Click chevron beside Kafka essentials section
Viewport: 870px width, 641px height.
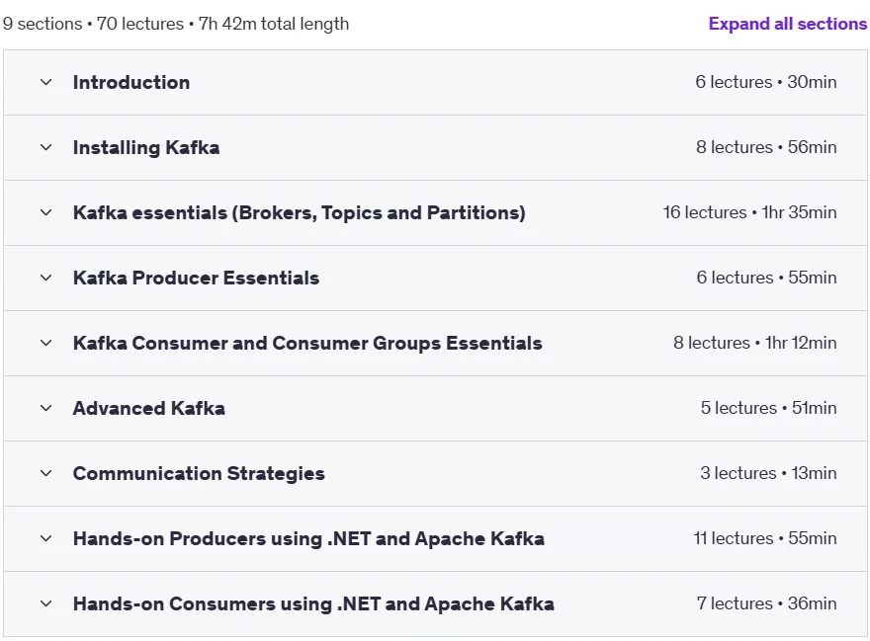tap(46, 213)
